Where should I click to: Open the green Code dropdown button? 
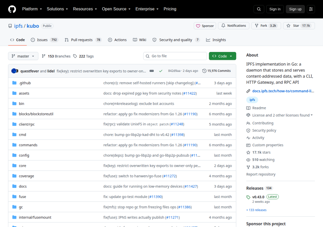click(222, 56)
